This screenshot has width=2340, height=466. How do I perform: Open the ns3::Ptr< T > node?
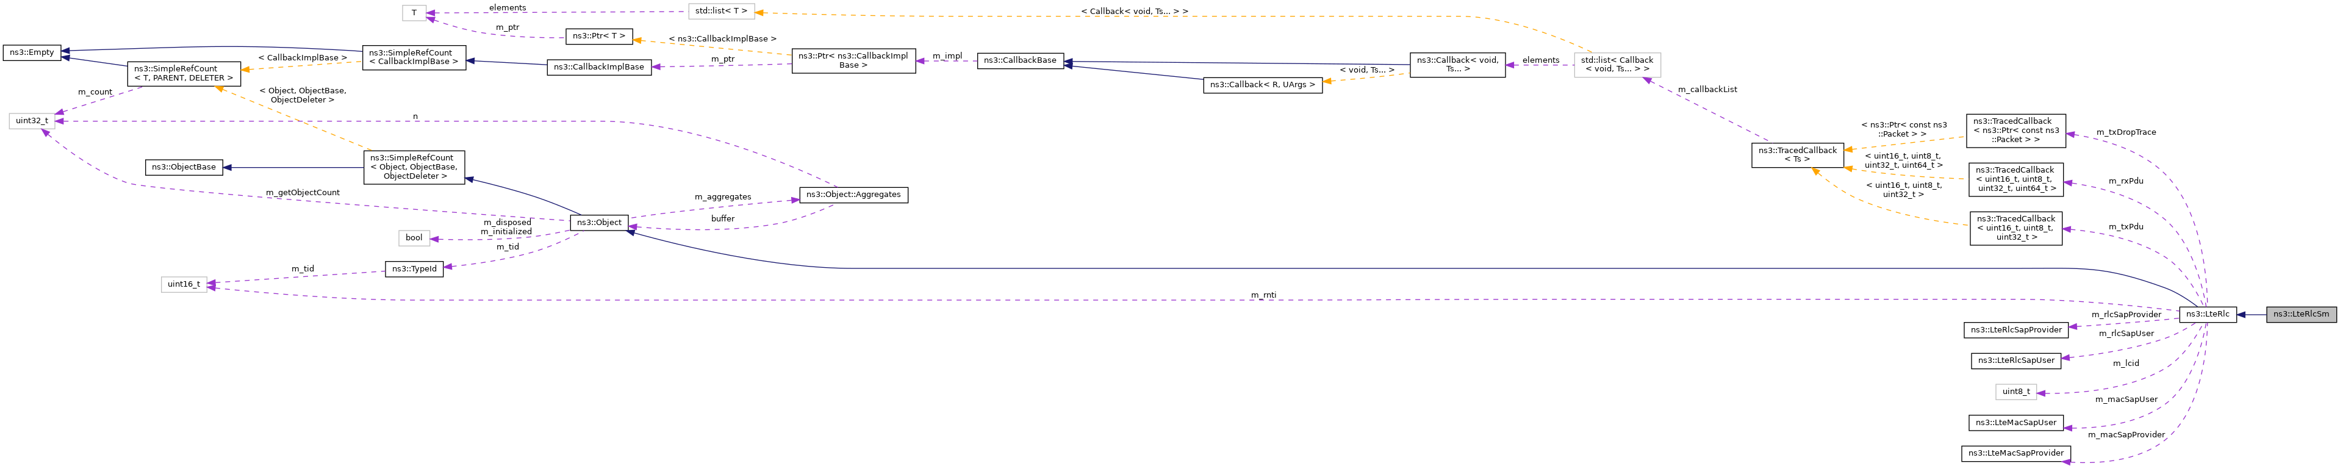[x=598, y=37]
